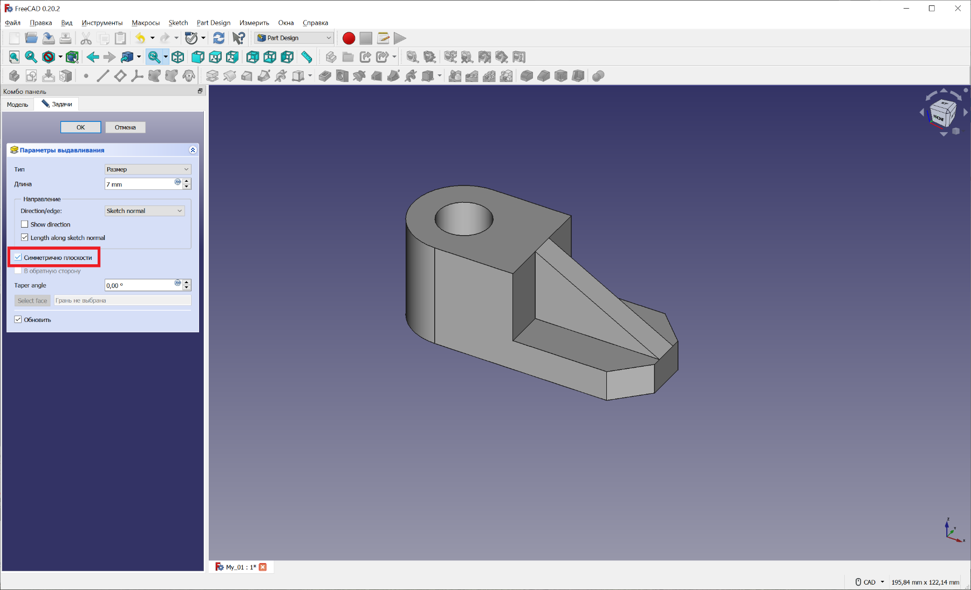Click the Measure distance ruler icon
Screen dimensions: 971x590
click(306, 57)
